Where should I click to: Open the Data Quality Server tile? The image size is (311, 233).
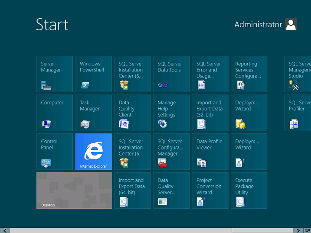tap(171, 191)
